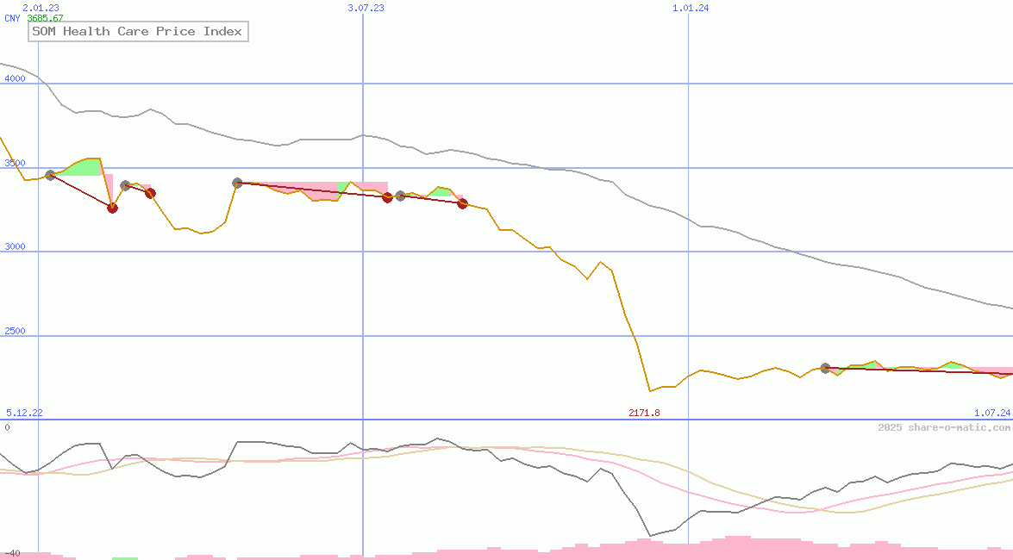Image resolution: width=1013 pixels, height=560 pixels.
Task: Click the -40 oscillator axis label
Action: pyautogui.click(x=12, y=553)
